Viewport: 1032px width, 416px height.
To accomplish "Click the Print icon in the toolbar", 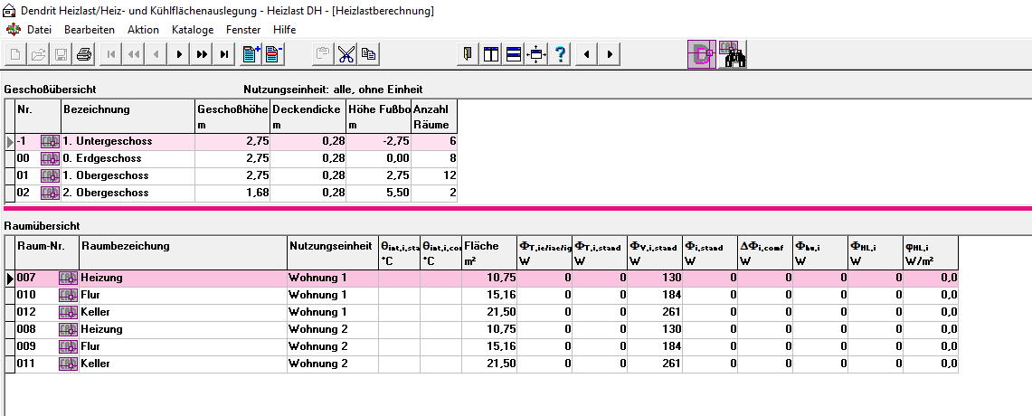I will pos(83,54).
